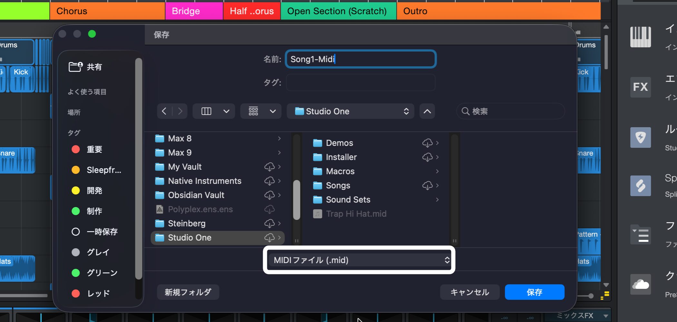The height and width of the screenshot is (322, 677).
Task: Open the Shared folder in sidebar
Action: 93,67
